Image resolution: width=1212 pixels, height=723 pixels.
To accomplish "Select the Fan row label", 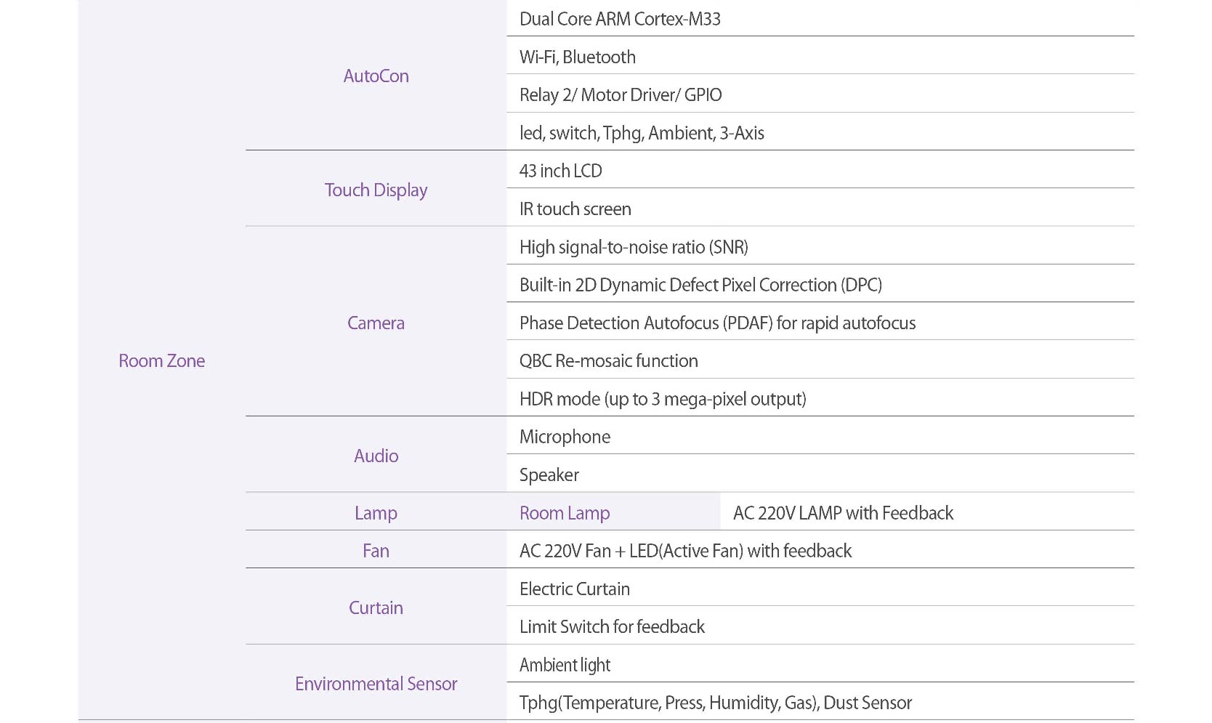I will 376,551.
